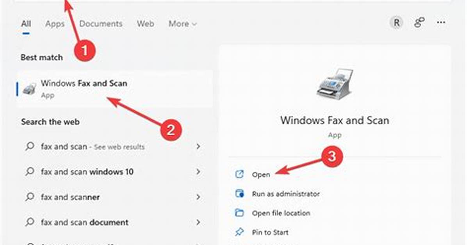Click the Pin to Start pin icon
This screenshot has width=467, height=245.
(239, 232)
